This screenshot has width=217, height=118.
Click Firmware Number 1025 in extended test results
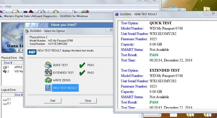pyautogui.click(x=153, y=86)
